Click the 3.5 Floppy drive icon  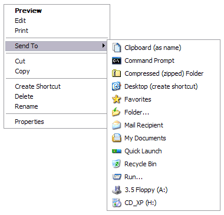pos(117,190)
